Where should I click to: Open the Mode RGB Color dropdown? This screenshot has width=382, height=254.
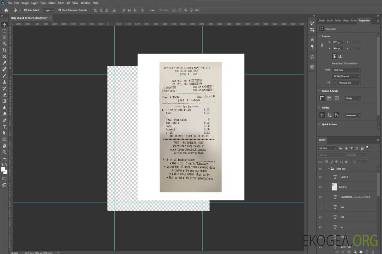[x=346, y=70]
